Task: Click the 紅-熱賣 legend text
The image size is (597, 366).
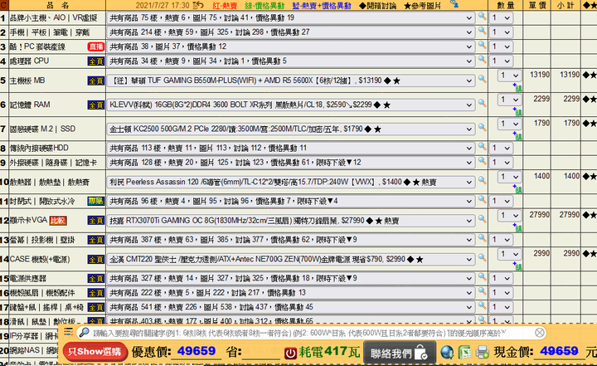Action: point(225,5)
